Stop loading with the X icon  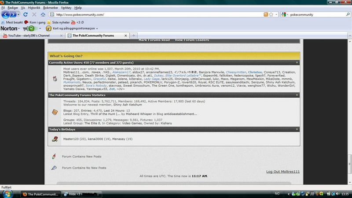(x=34, y=15)
